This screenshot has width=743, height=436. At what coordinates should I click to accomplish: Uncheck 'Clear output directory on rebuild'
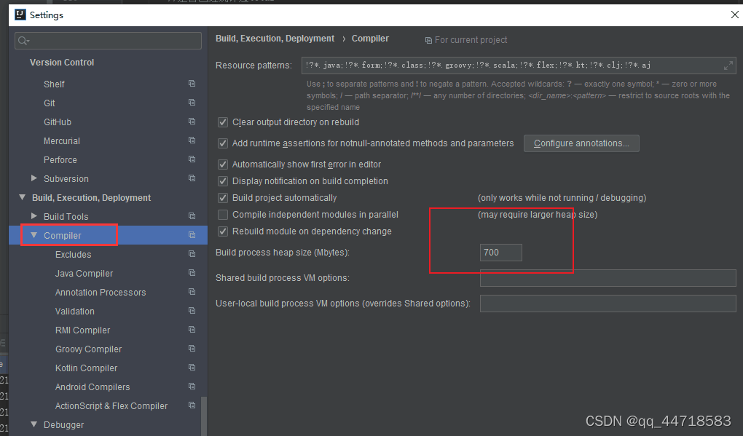tap(223, 122)
